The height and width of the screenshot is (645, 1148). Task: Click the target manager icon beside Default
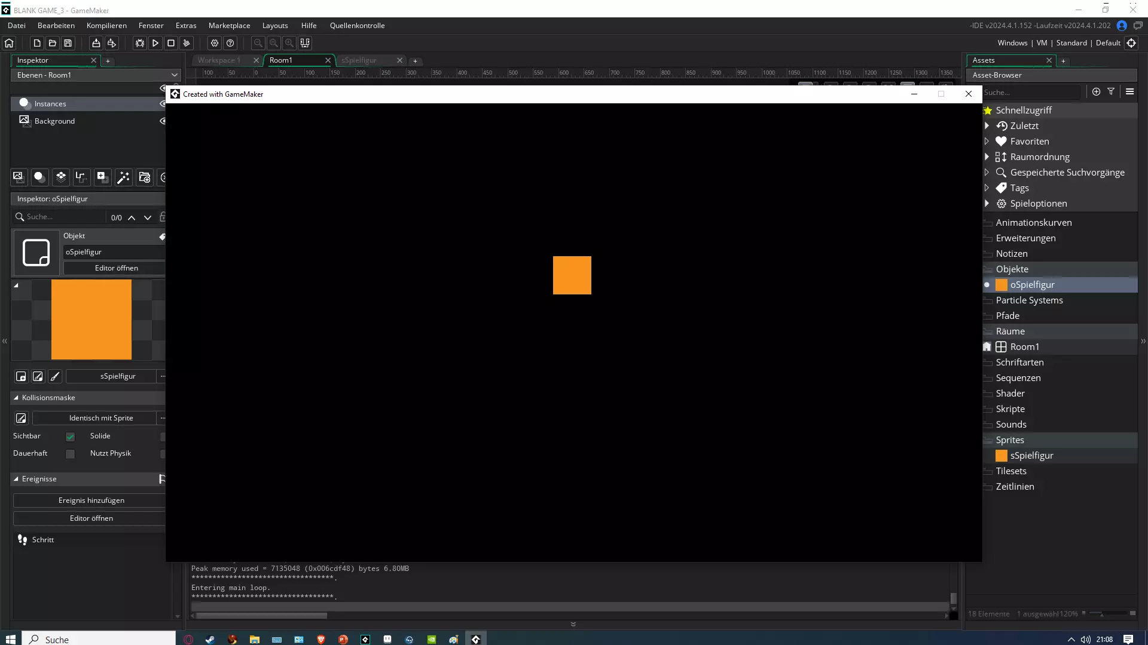point(1131,43)
